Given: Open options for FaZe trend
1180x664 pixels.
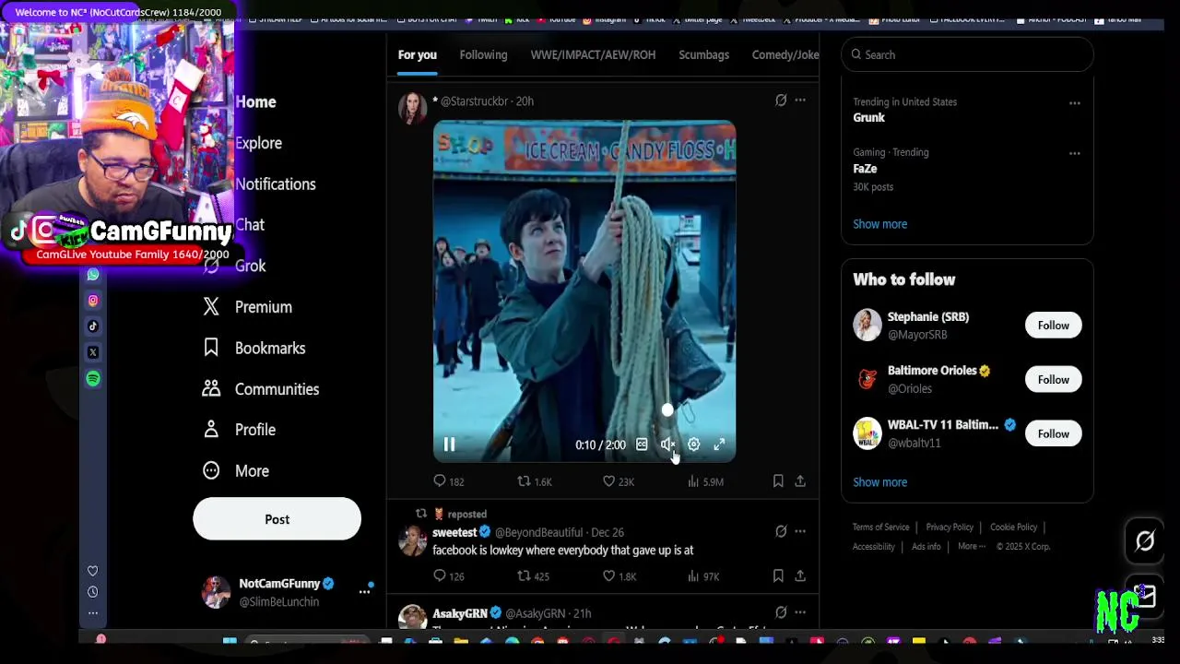Looking at the screenshot, I should click(1074, 153).
